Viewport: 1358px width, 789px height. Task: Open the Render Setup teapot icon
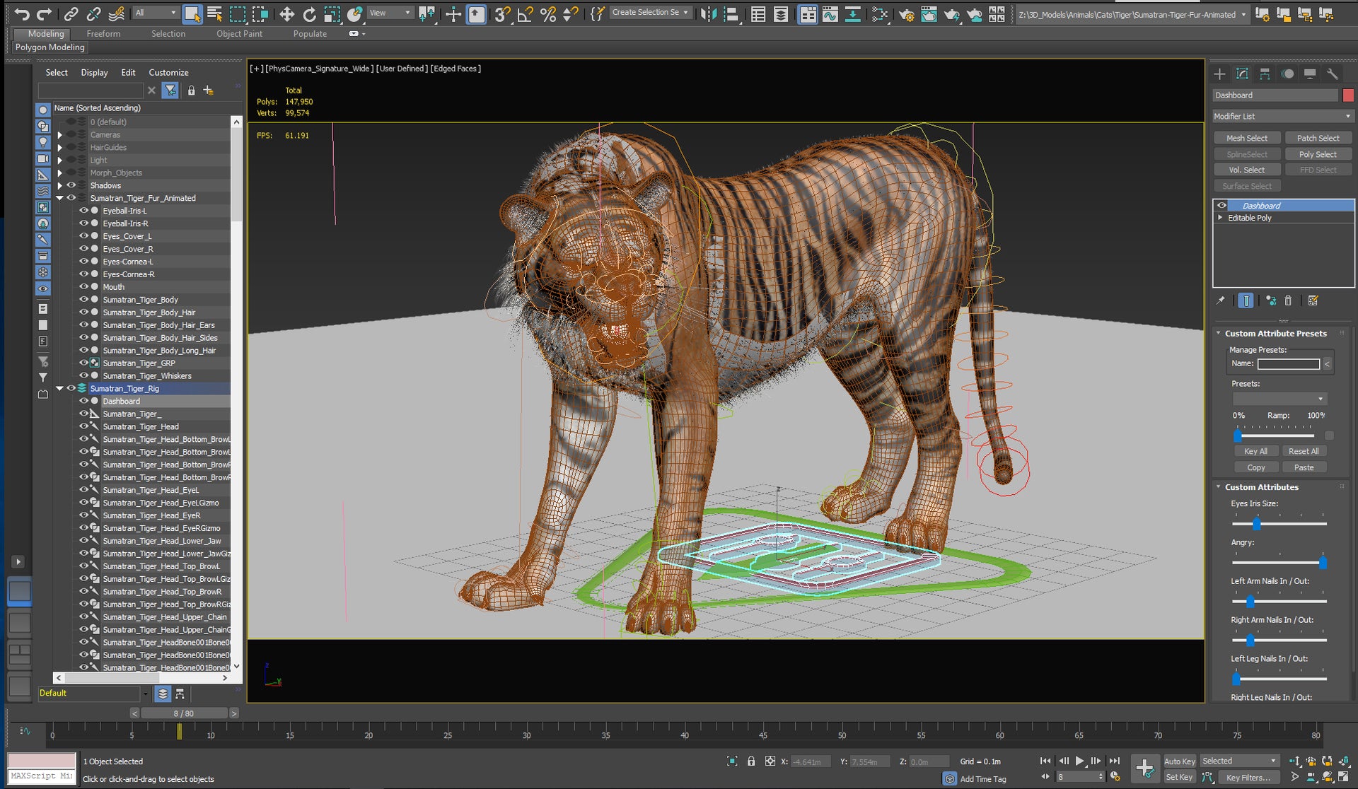click(x=907, y=13)
